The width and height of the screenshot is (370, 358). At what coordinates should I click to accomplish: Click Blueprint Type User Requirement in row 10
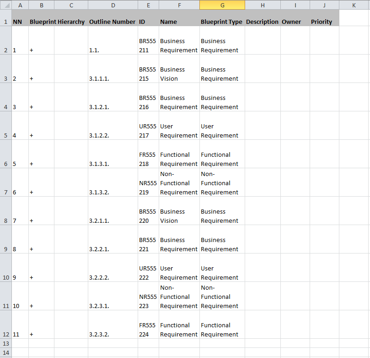(222, 267)
